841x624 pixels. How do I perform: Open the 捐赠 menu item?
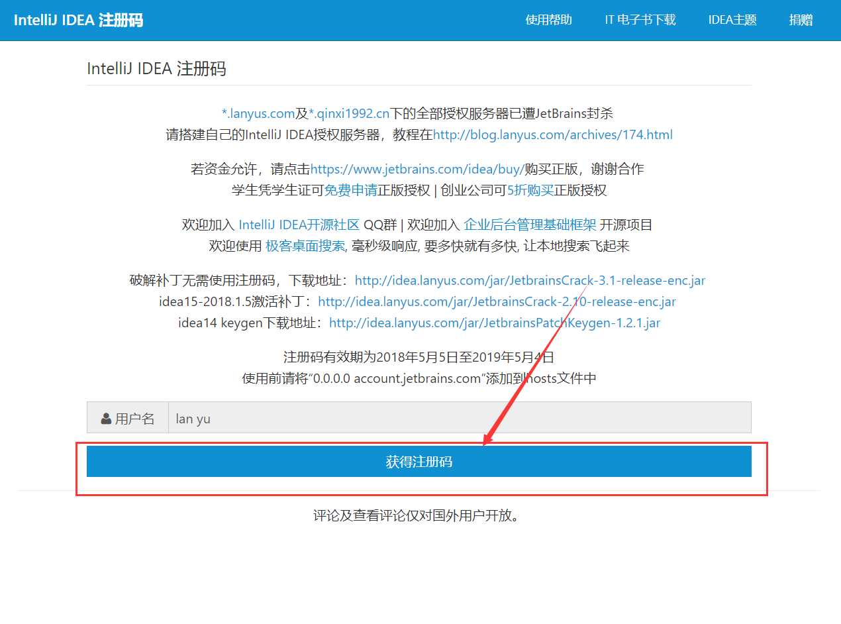click(x=801, y=20)
